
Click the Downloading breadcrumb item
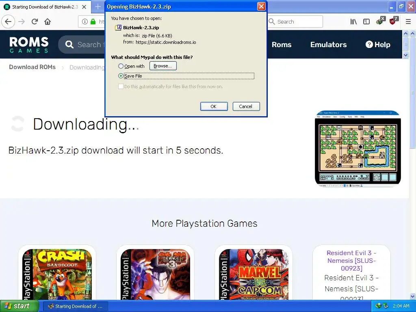coord(87,67)
